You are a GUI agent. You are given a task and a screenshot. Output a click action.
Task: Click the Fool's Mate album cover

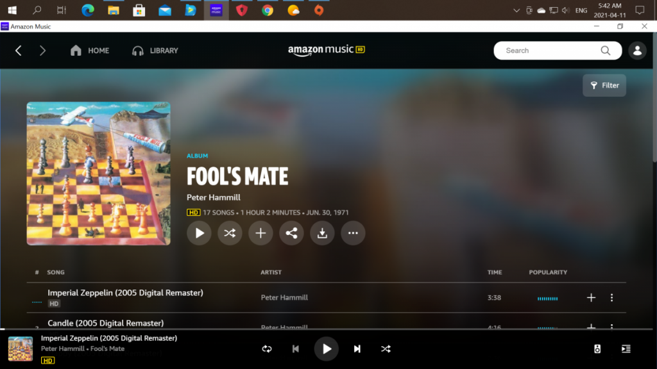click(x=98, y=174)
